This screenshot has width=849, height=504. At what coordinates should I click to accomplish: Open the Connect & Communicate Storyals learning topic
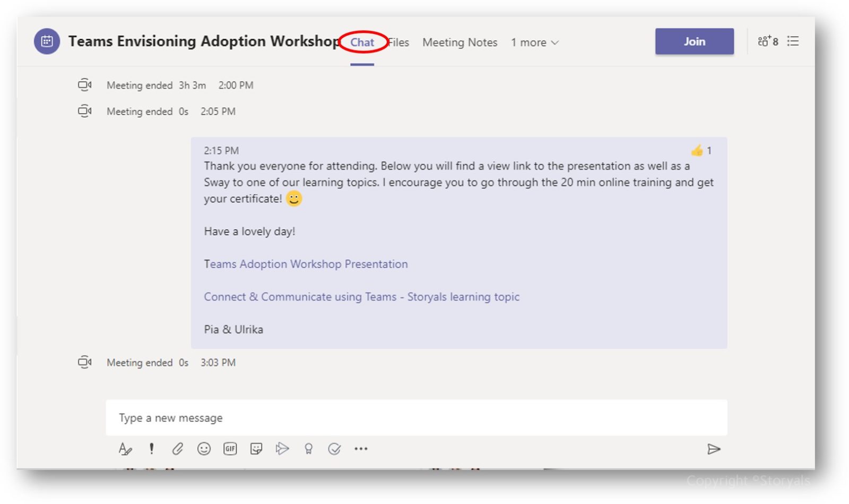[361, 297]
